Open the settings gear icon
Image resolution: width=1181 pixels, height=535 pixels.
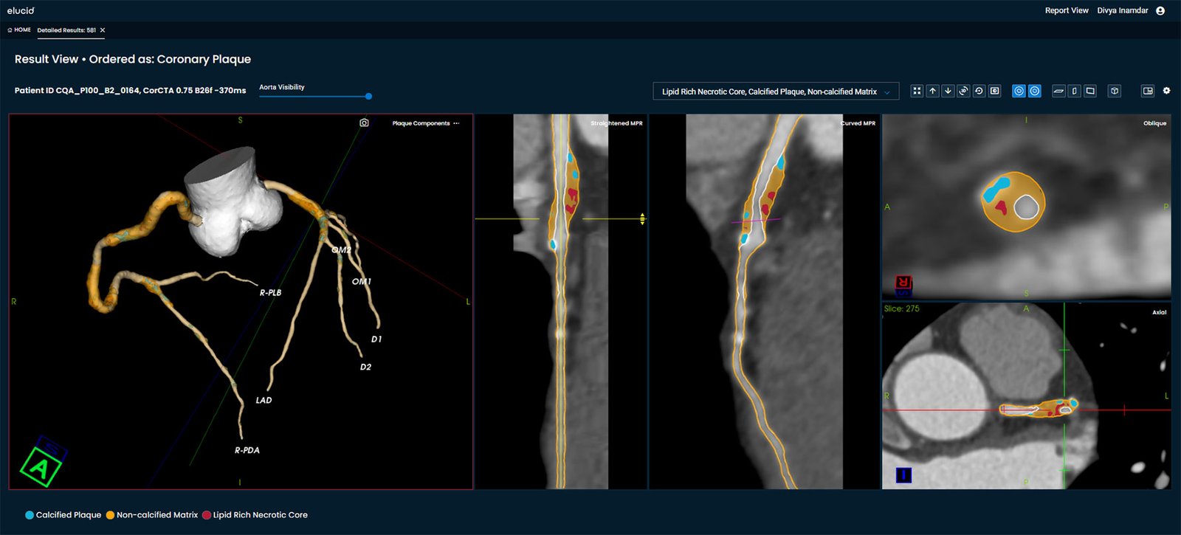point(1166,91)
